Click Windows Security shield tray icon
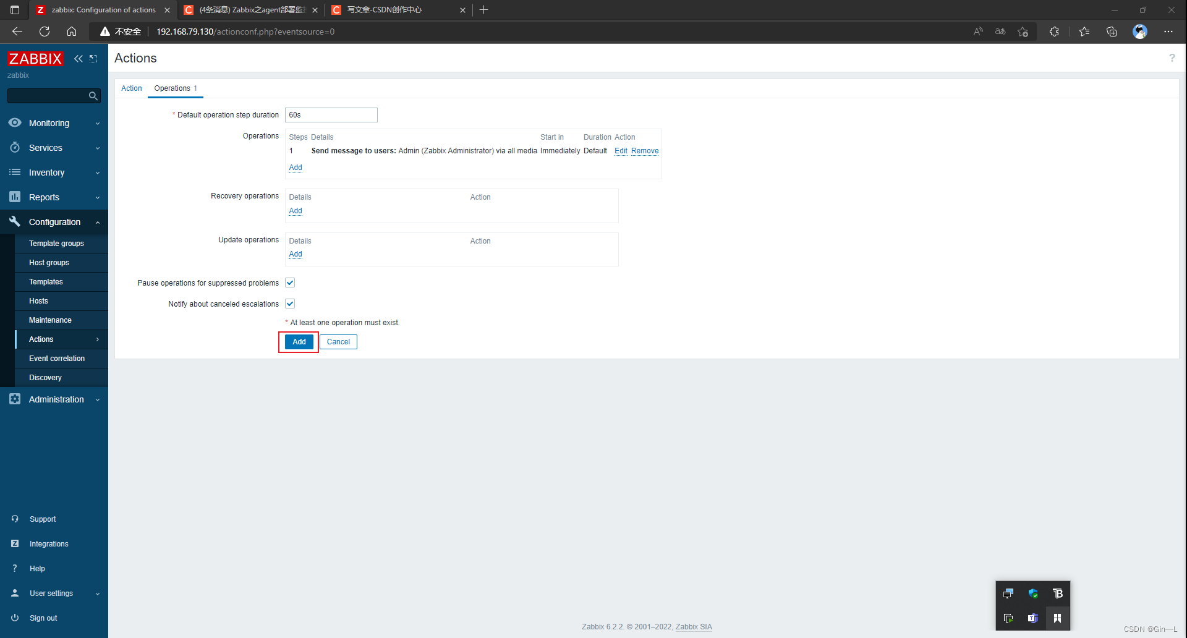The height and width of the screenshot is (638, 1187). [x=1032, y=593]
